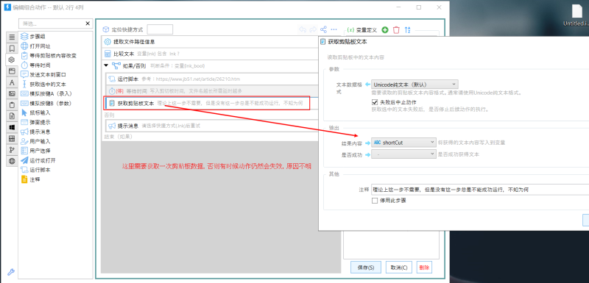Select the calculator category sidebar icon
Image resolution: width=589 pixels, height=283 pixels.
point(12,139)
